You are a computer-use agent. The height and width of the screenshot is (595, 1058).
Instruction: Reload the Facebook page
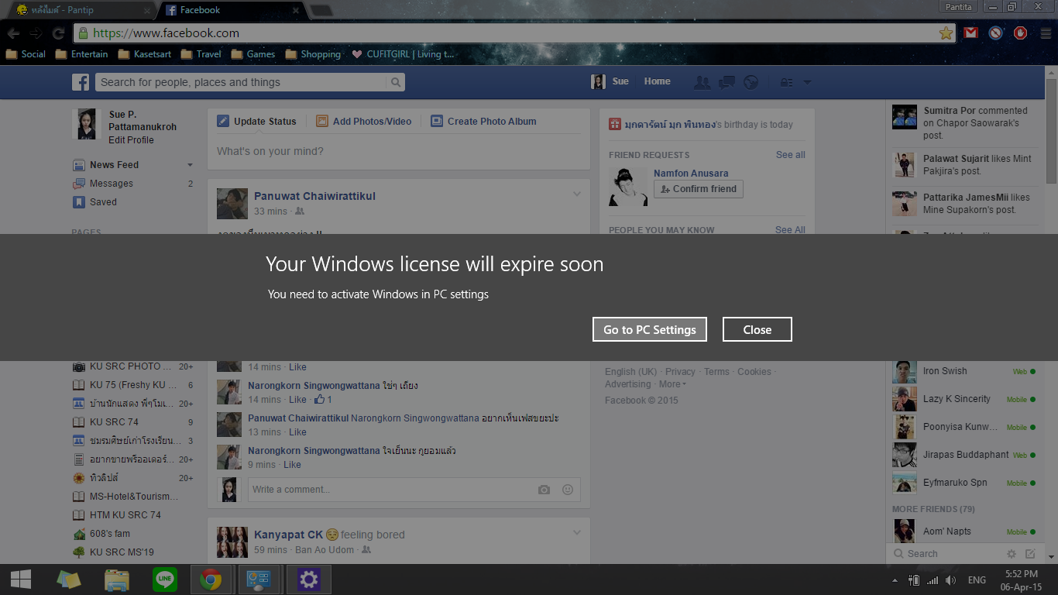[x=58, y=33]
